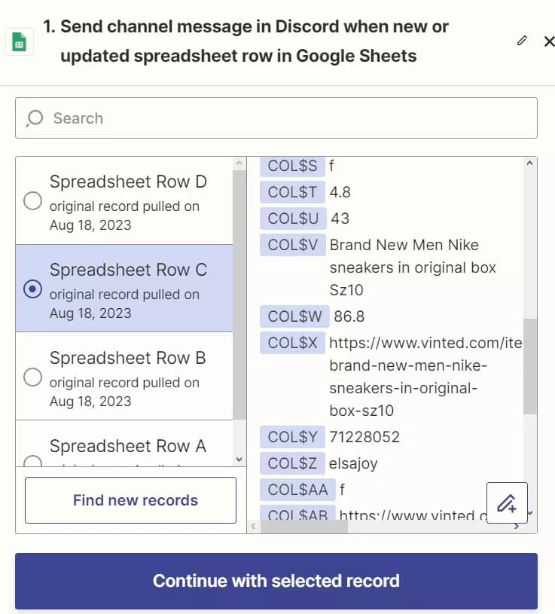Click the Spreadsheet Row A entry
Viewport: 555px width, 614px height.
pos(127,447)
